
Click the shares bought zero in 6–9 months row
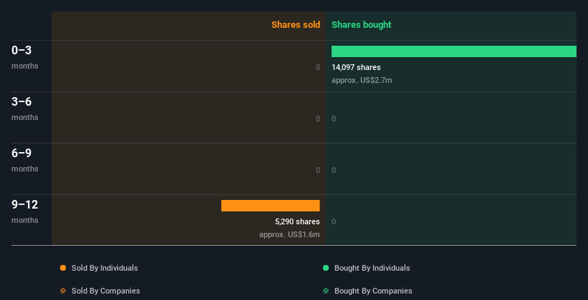334,170
